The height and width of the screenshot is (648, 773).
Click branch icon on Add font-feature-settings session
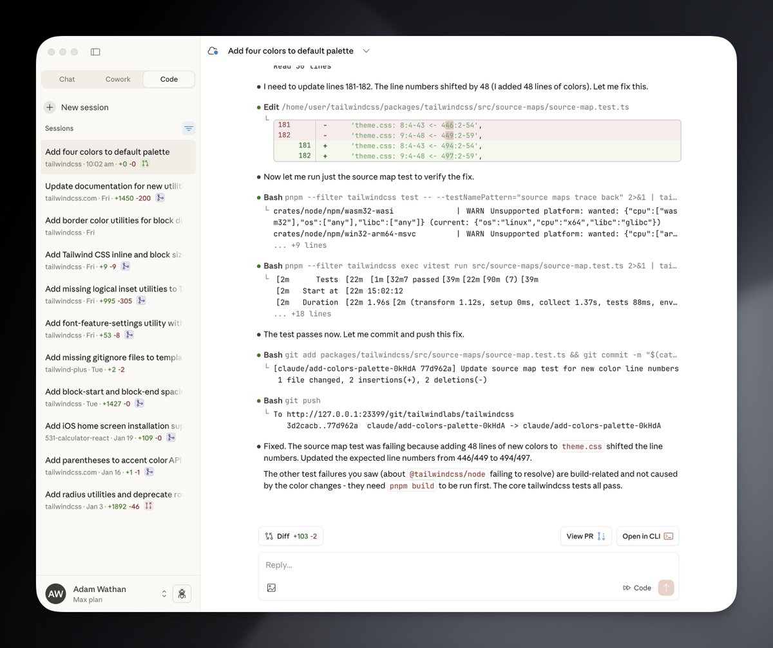click(x=129, y=335)
